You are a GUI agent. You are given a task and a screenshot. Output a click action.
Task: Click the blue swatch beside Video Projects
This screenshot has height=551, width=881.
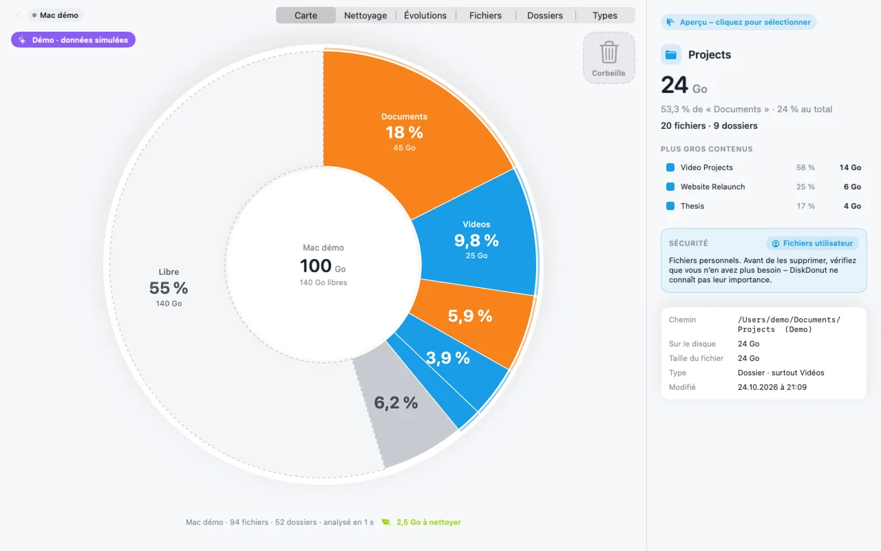[x=670, y=167]
